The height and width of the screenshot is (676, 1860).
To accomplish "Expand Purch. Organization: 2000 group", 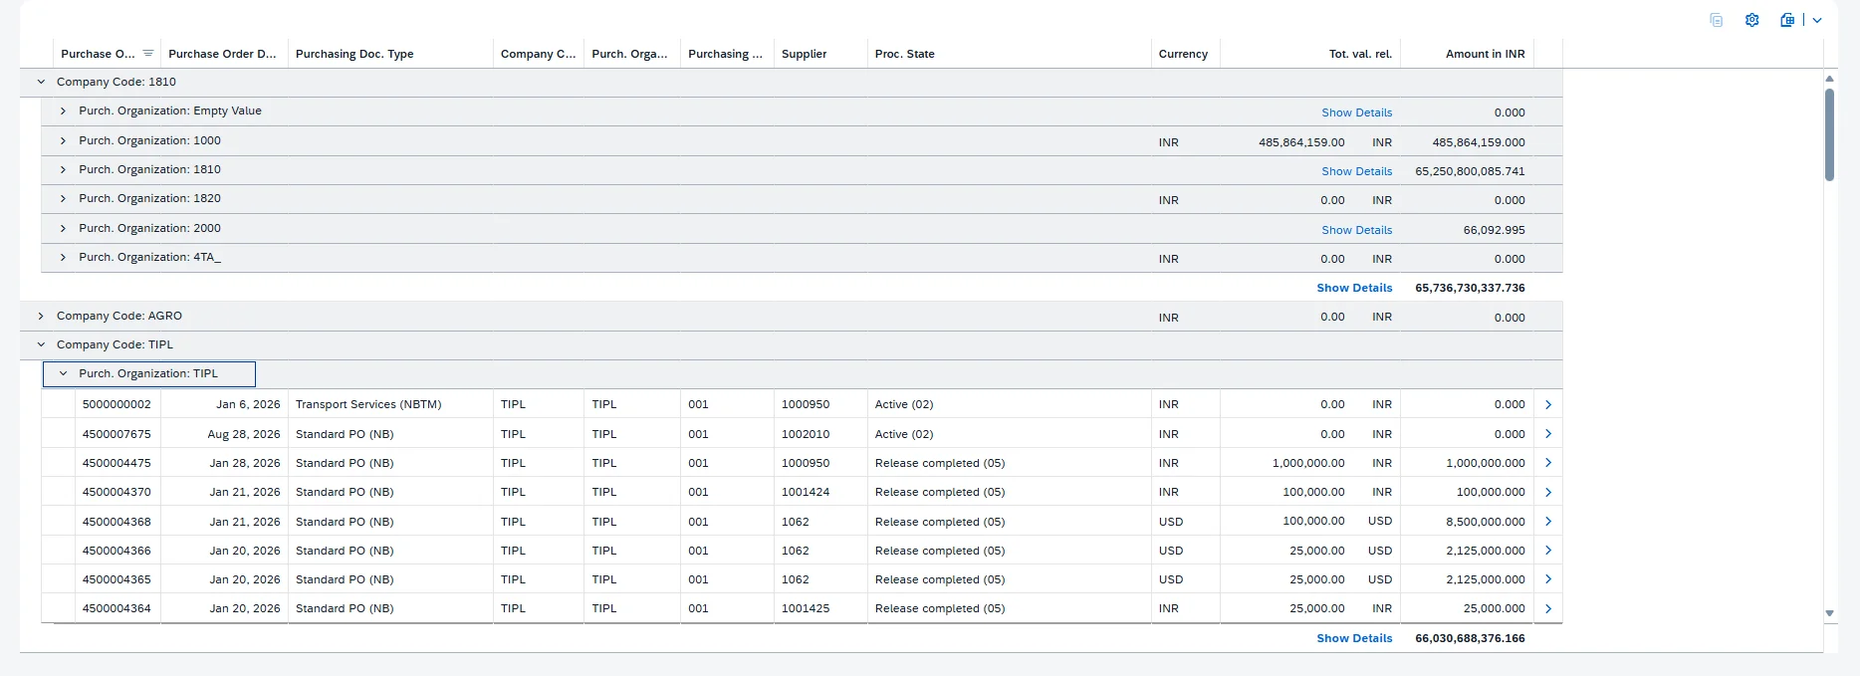I will (x=63, y=228).
